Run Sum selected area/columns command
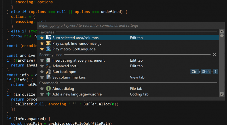The width and height of the screenshot is (227, 125). click(128, 38)
